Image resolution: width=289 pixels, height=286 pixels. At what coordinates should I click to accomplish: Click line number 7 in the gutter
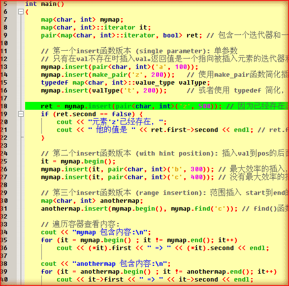tap(5, 20)
